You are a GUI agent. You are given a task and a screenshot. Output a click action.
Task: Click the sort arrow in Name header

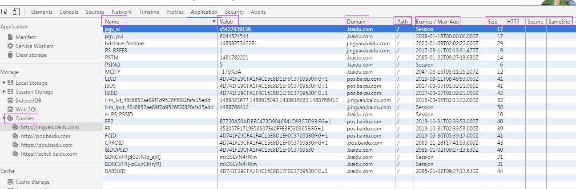click(214, 21)
